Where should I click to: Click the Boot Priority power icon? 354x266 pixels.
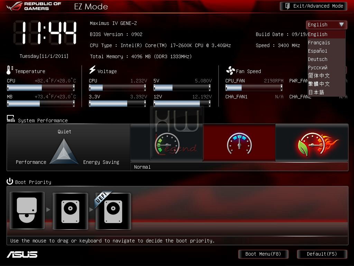pyautogui.click(x=10, y=181)
